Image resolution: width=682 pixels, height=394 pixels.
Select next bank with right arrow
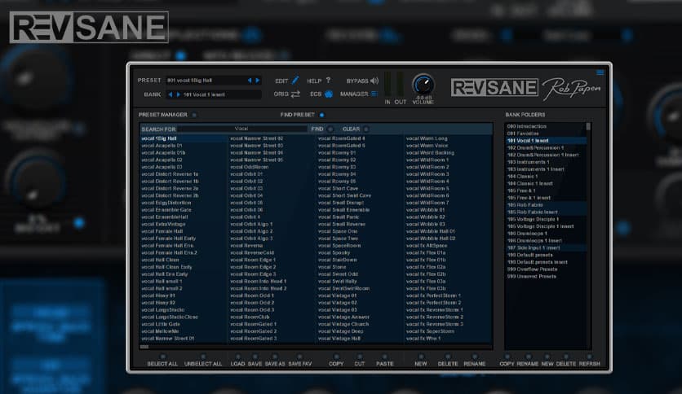click(x=178, y=94)
